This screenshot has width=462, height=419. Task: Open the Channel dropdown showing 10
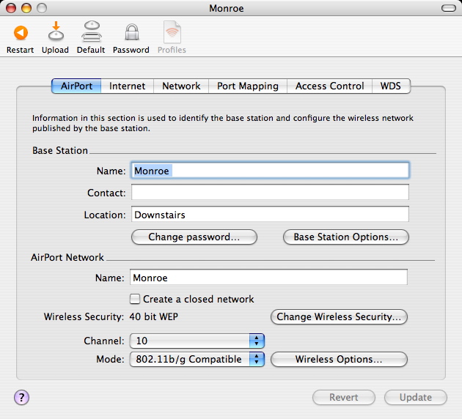[x=197, y=341]
